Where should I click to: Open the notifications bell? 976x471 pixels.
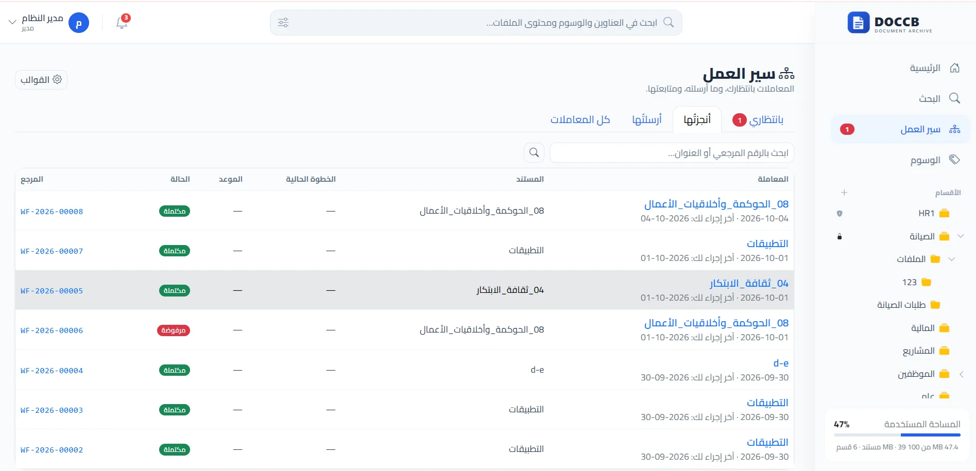click(x=122, y=23)
